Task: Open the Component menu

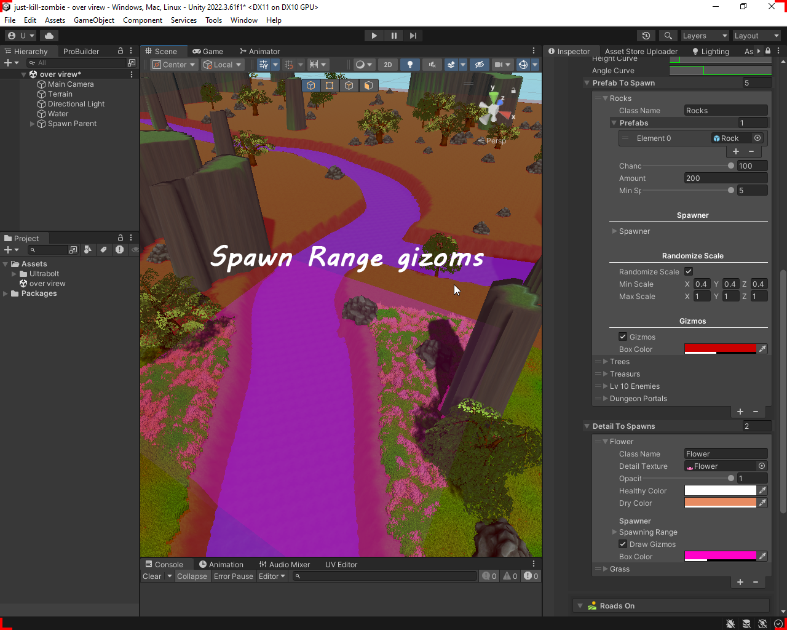Action: pos(143,20)
